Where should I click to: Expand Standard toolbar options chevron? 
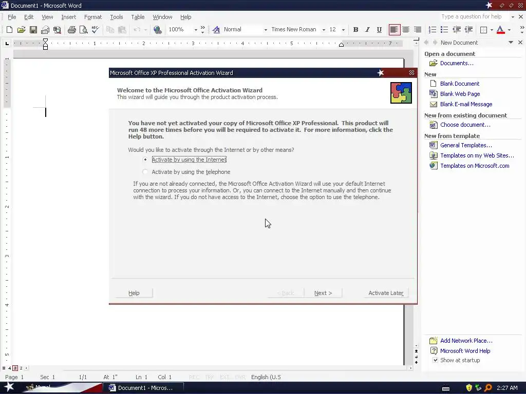202,29
